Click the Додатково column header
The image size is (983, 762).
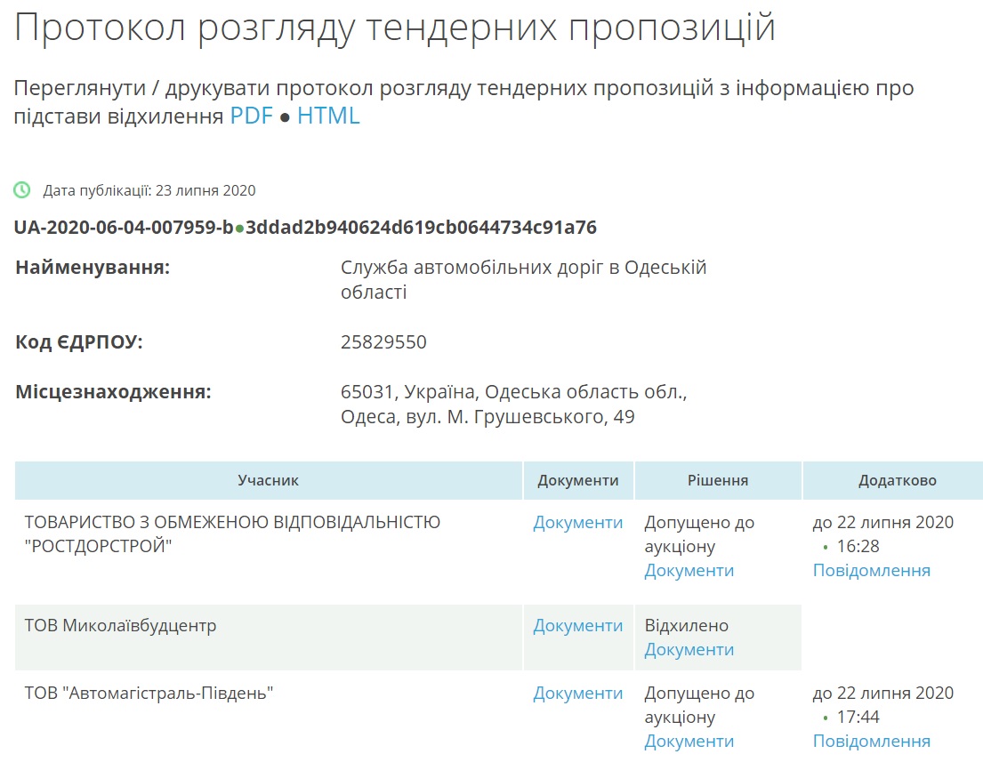click(897, 480)
